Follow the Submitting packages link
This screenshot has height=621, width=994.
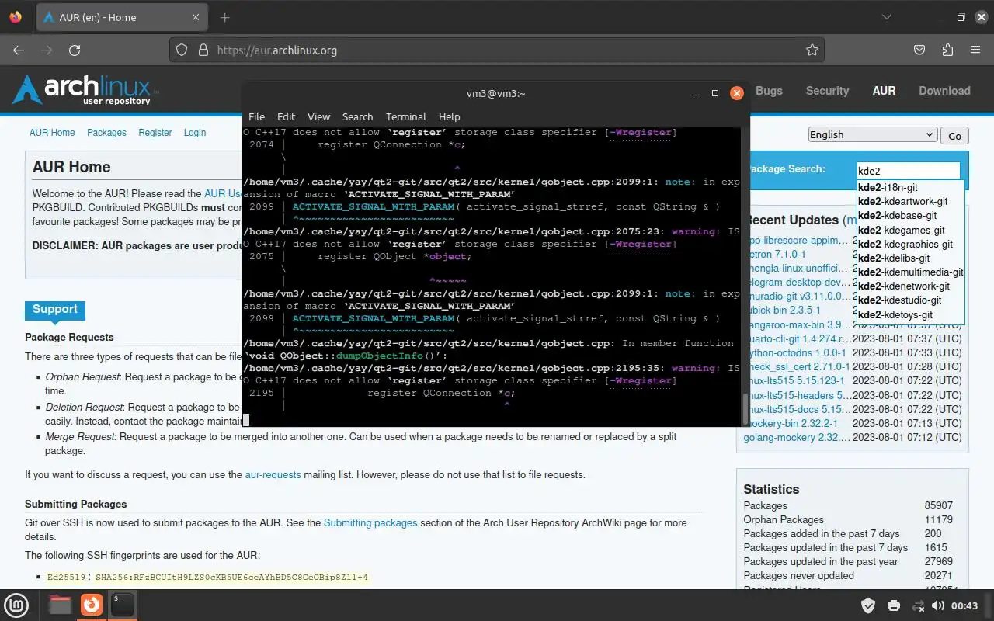coord(370,522)
